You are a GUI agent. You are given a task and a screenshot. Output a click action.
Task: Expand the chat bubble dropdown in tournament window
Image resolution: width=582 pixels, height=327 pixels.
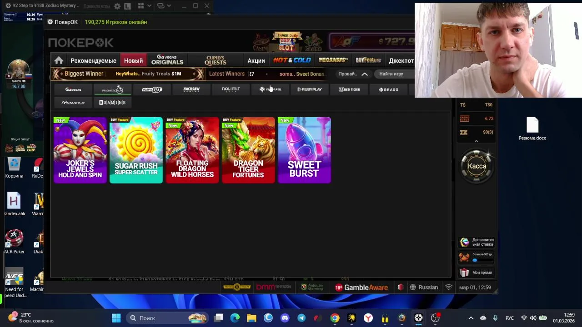[x=164, y=6]
